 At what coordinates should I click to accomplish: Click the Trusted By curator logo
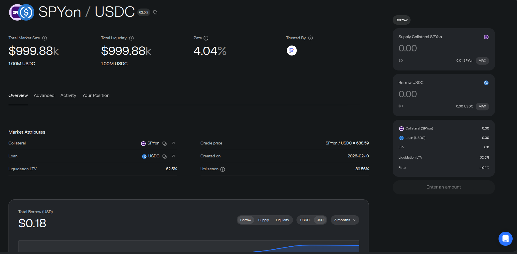point(291,51)
